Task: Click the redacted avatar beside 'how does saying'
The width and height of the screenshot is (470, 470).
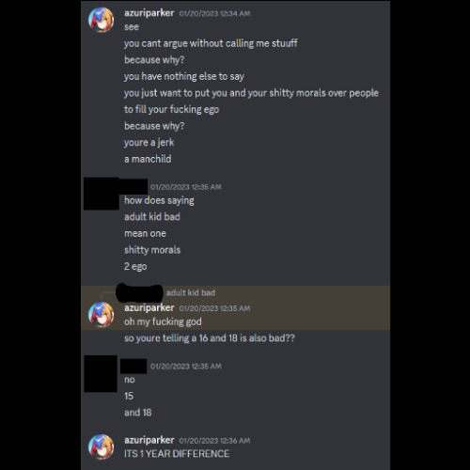Action: [x=102, y=194]
